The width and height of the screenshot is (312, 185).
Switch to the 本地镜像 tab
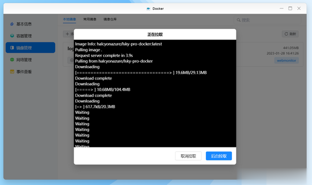(x=69, y=20)
